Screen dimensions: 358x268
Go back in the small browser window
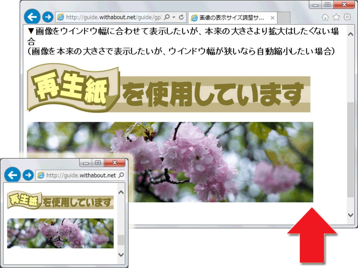13,175
